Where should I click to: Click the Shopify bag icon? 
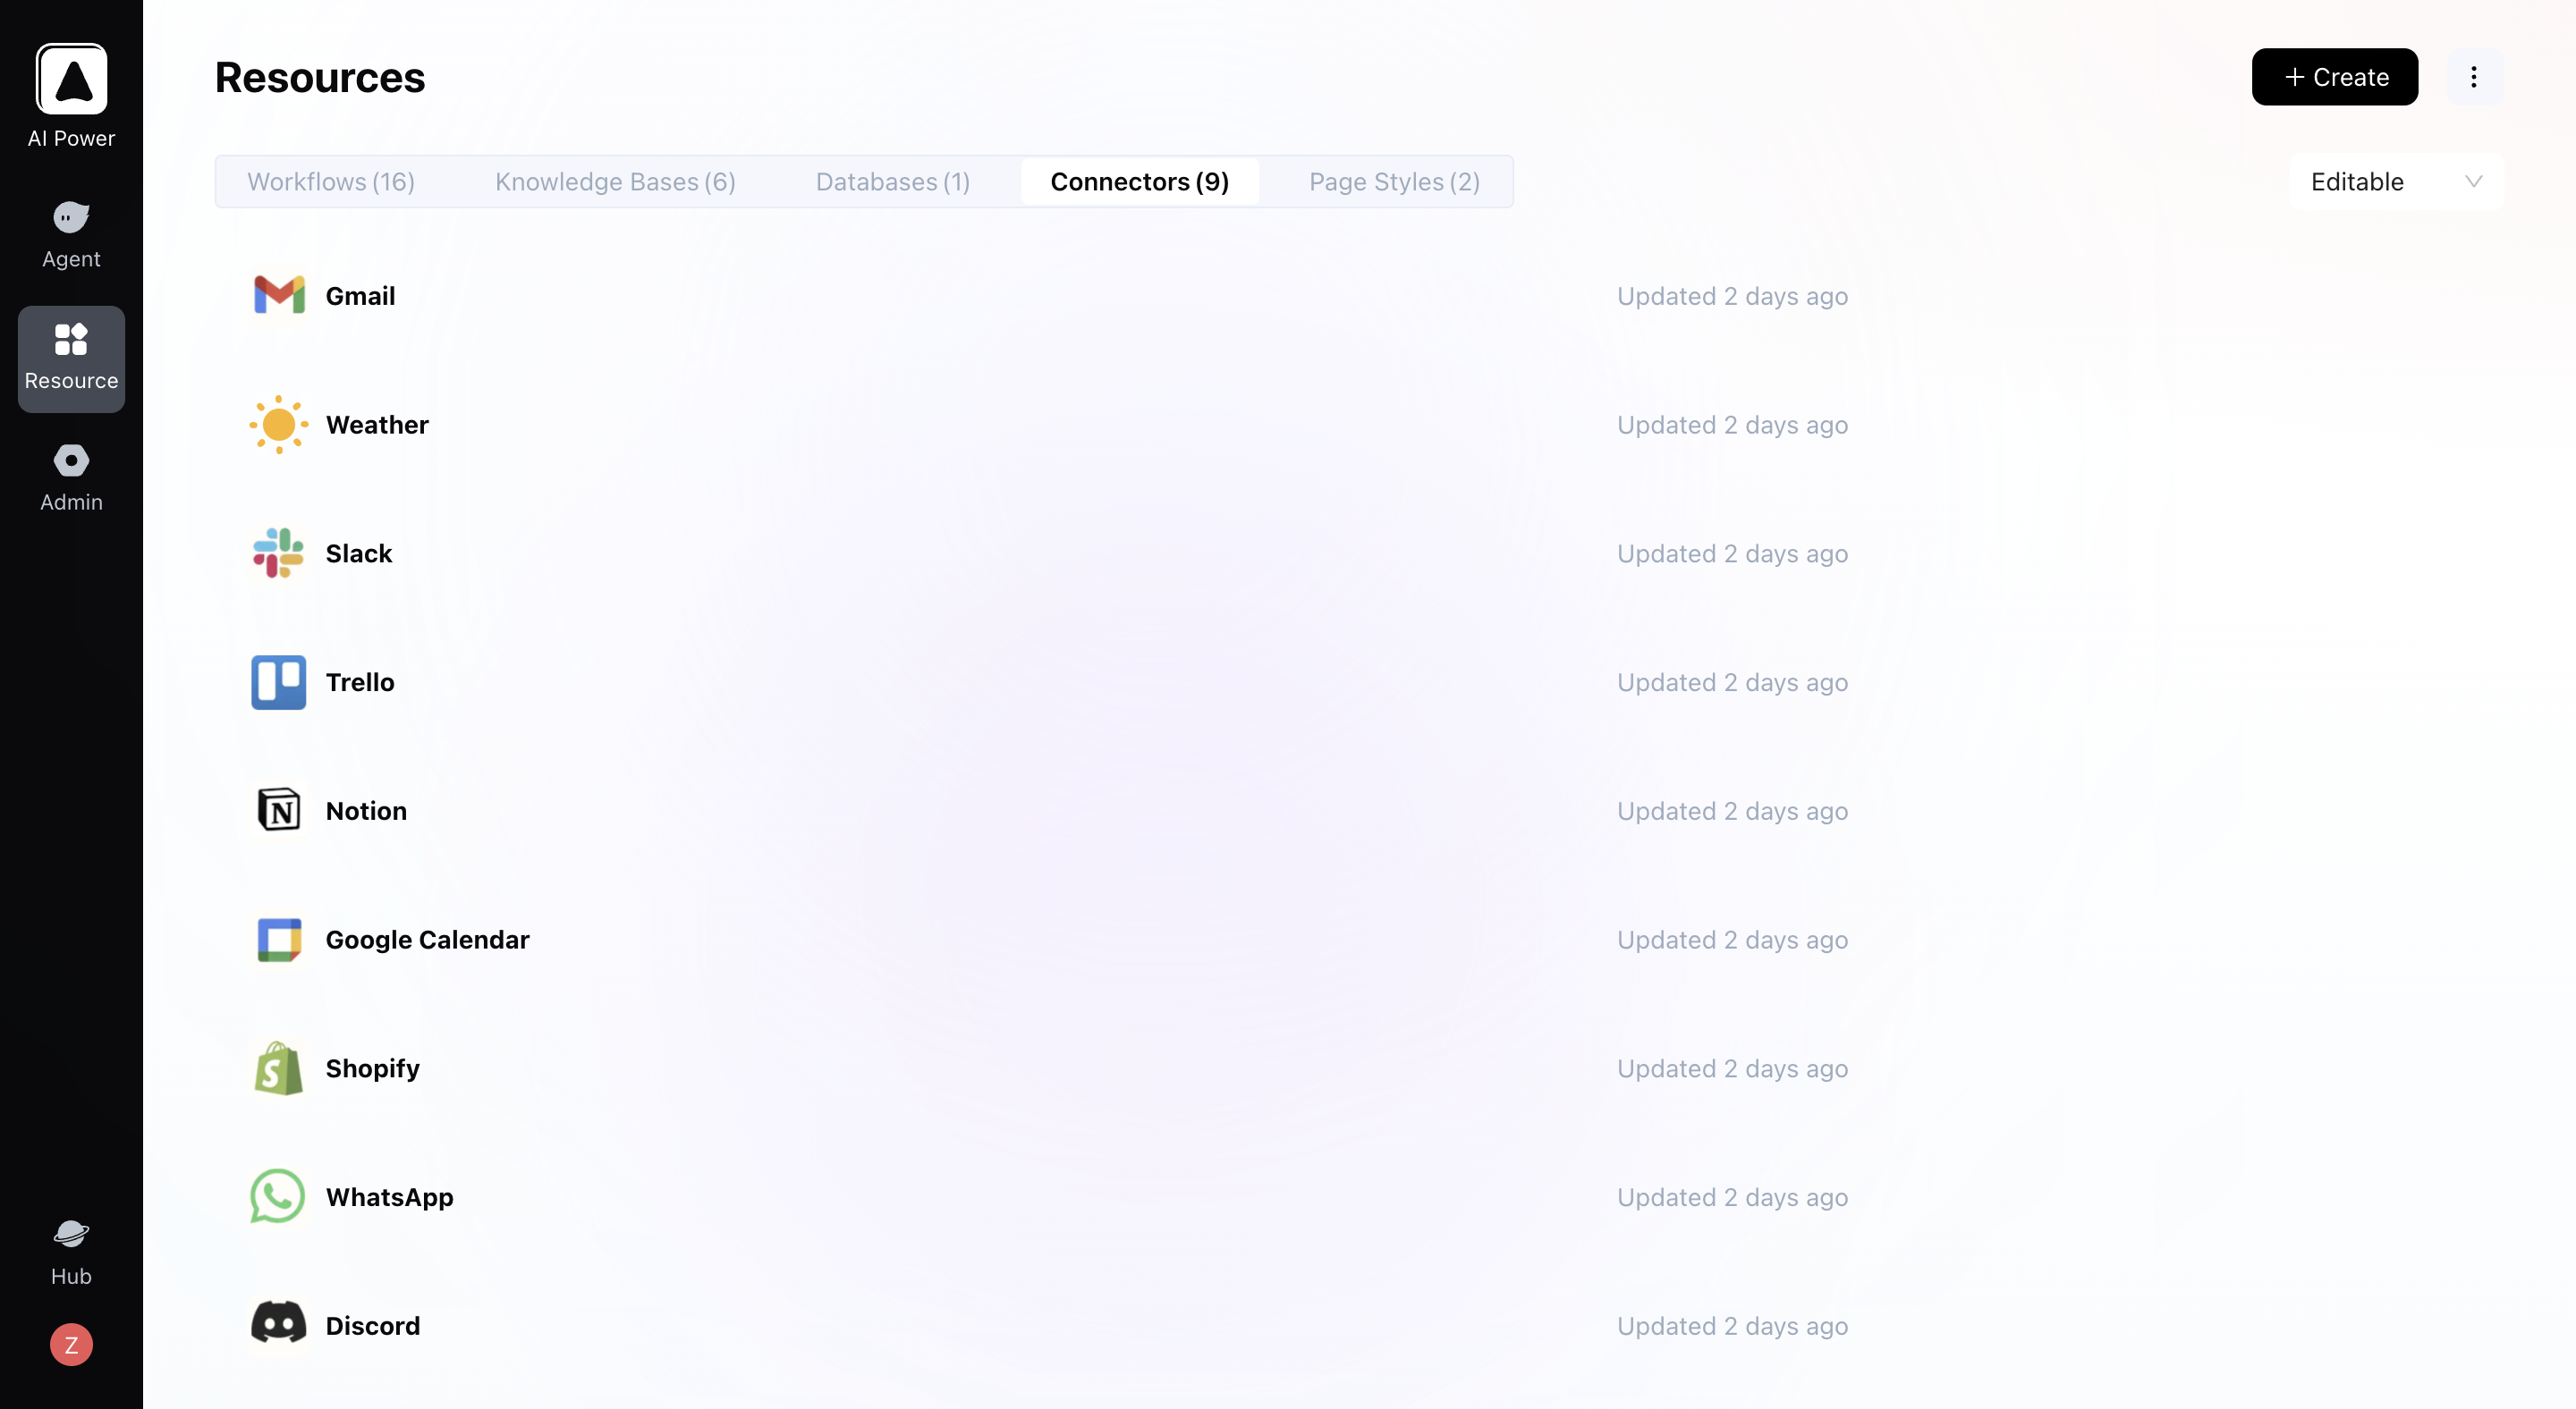point(278,1068)
